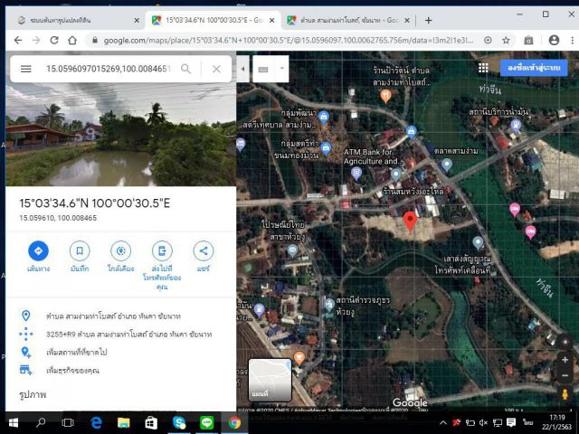Click the address row with the pin icon
579x434 pixels.
(120, 316)
